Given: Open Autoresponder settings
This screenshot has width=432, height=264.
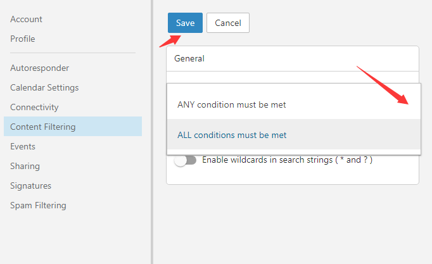Looking at the screenshot, I should click(x=39, y=68).
